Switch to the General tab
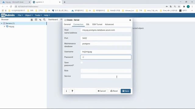Viewport: 195px width, 109px height. 67,24
